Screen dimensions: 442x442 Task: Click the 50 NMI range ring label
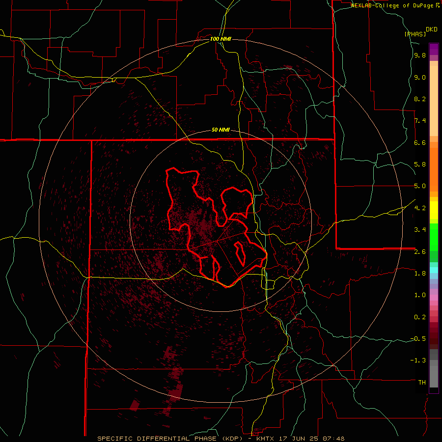coord(221,130)
